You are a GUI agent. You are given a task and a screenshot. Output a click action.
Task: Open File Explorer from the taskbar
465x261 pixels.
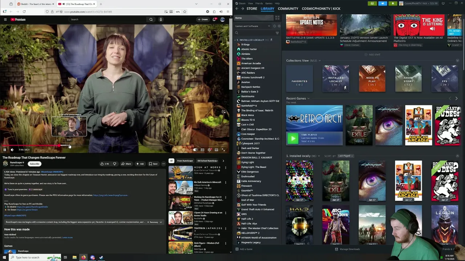coord(74,257)
